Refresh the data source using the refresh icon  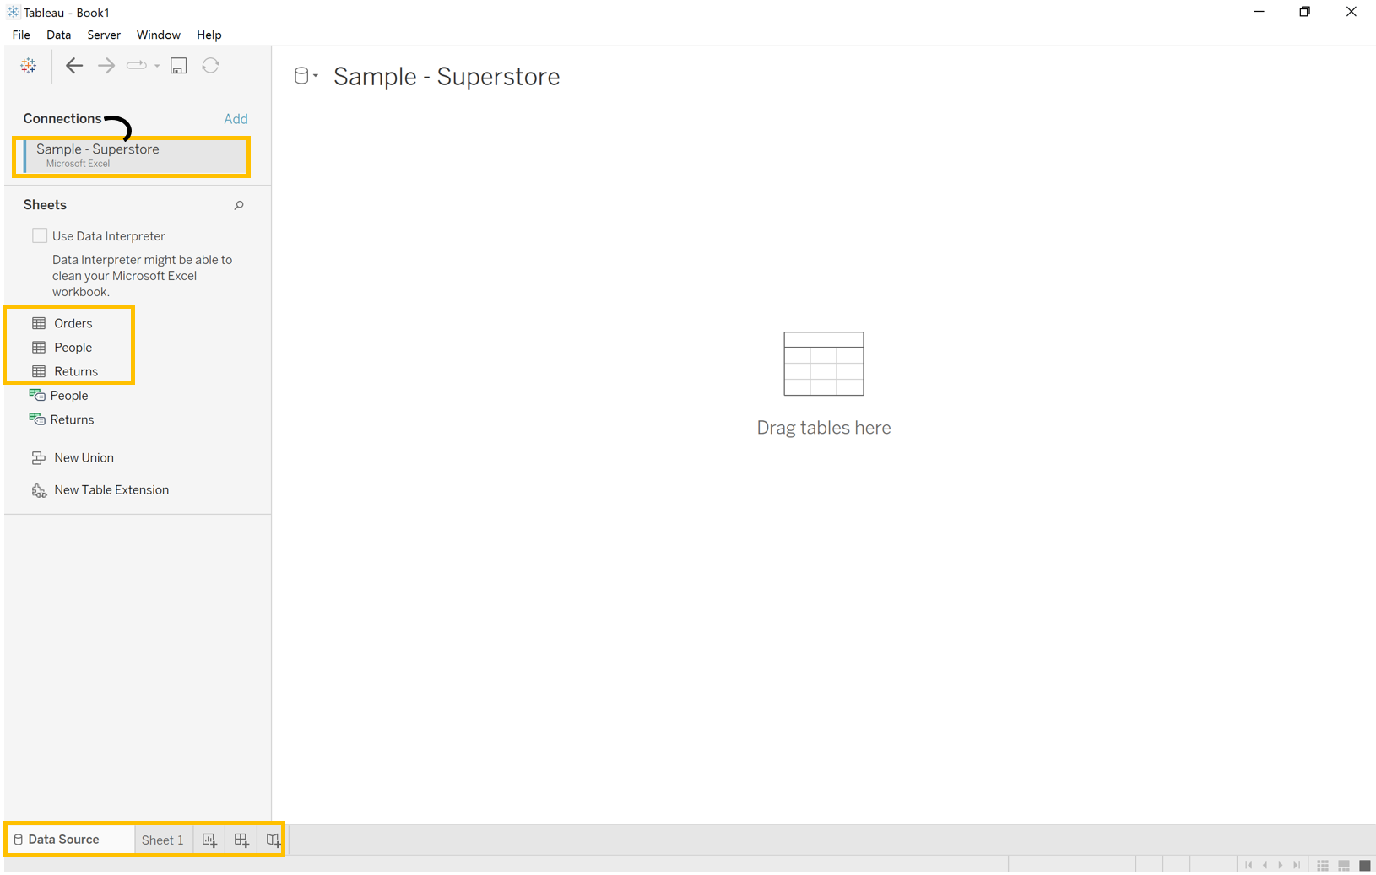coord(210,65)
